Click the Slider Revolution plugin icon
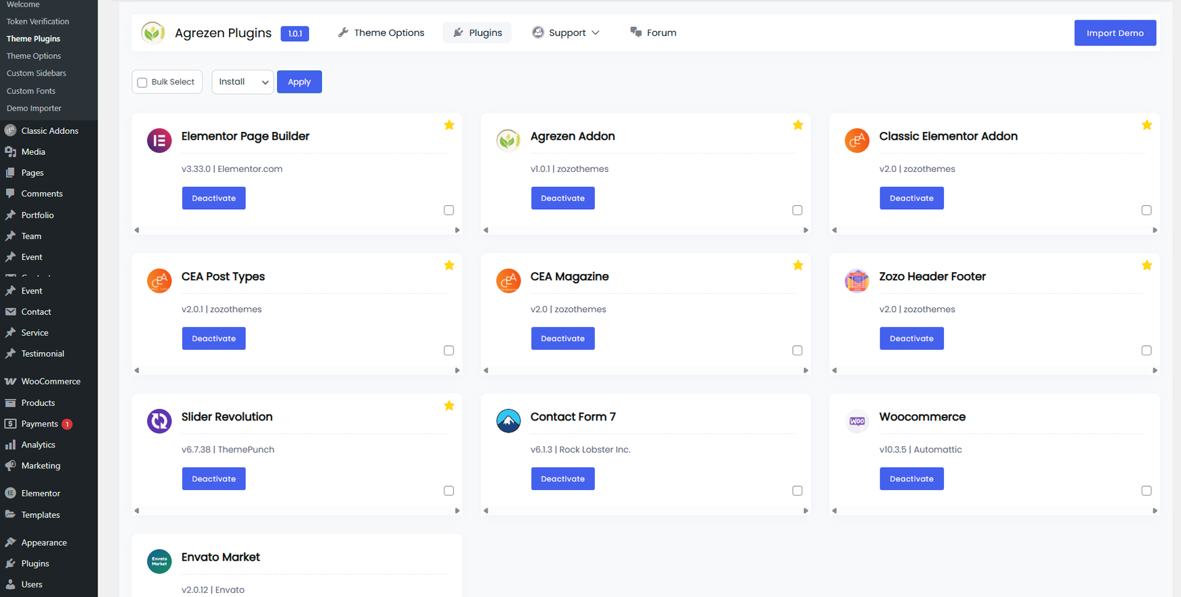 pyautogui.click(x=159, y=421)
